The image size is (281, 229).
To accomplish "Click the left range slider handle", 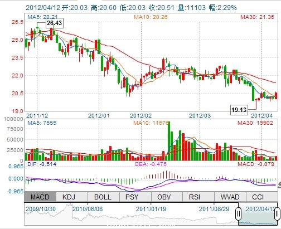I will point(238,213).
